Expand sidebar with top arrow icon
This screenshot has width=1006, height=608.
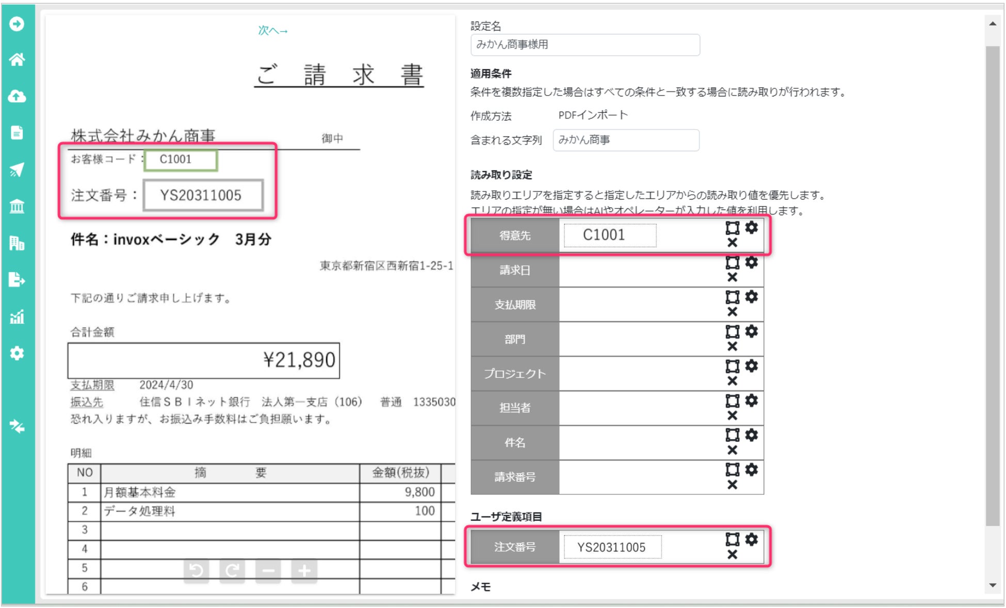17,24
